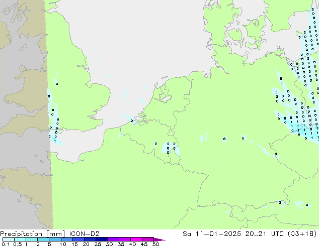
Task: Select the 45–50 mm legend swatch
Action: tap(148, 239)
